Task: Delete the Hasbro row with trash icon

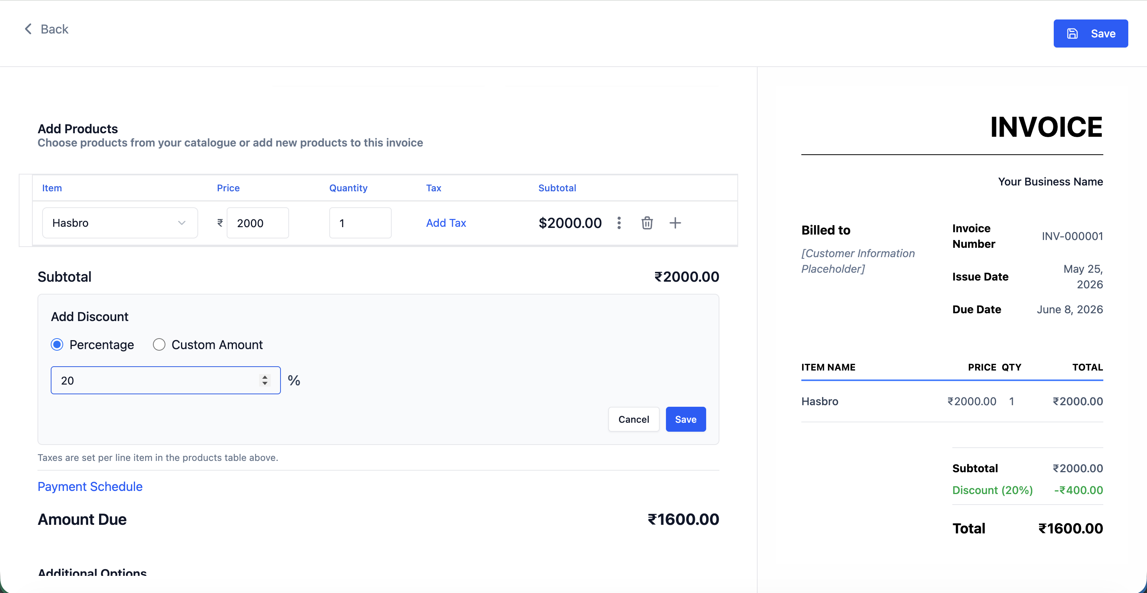Action: point(647,223)
